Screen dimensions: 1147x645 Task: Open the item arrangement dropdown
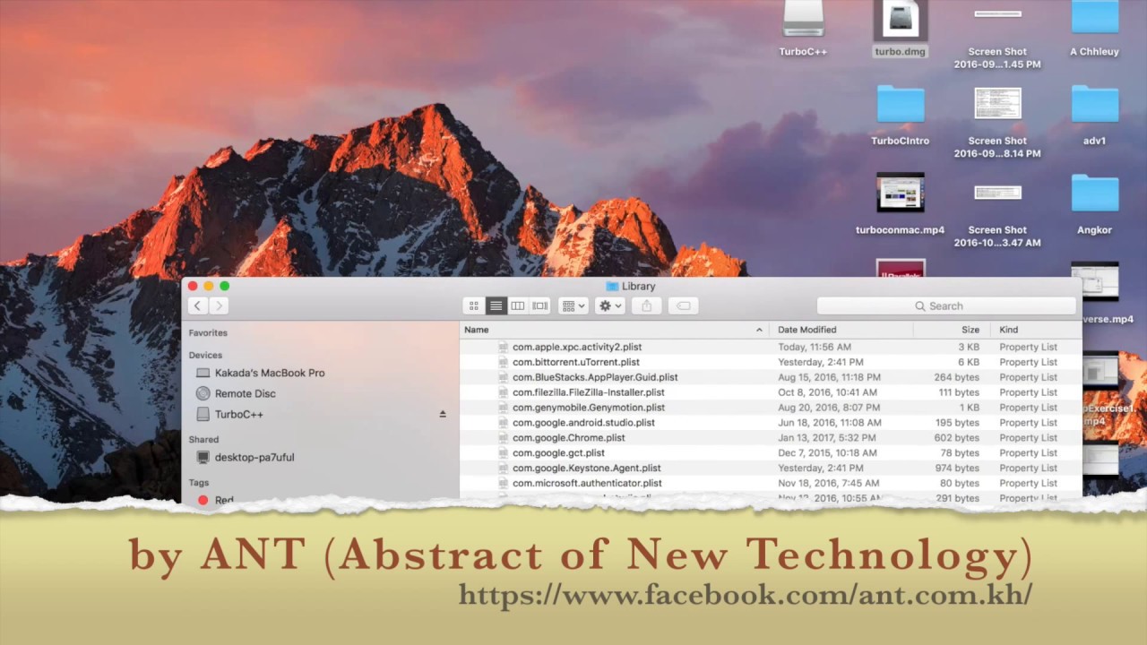[573, 305]
